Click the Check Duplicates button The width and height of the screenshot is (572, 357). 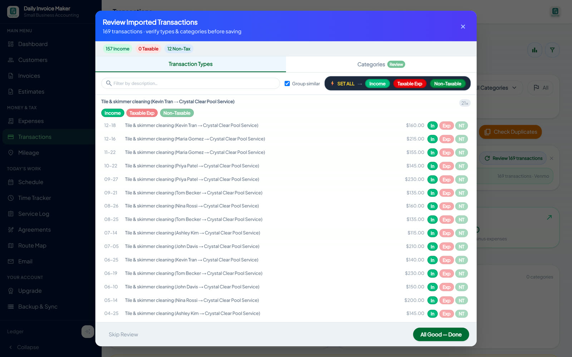pos(511,132)
